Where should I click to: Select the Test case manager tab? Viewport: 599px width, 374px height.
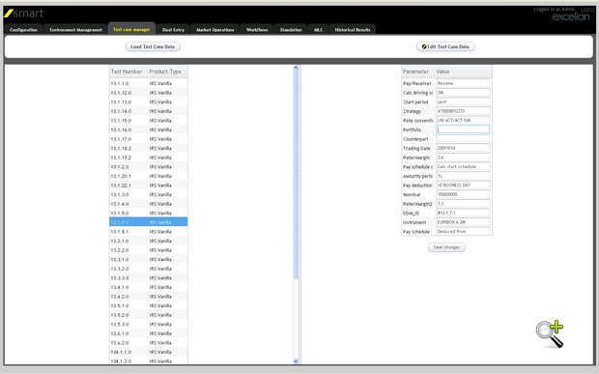[x=131, y=29]
